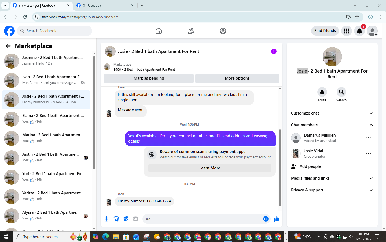Screen dimensions: 386x242
Task: Open the Windows Start menu
Action: click(6, 237)
